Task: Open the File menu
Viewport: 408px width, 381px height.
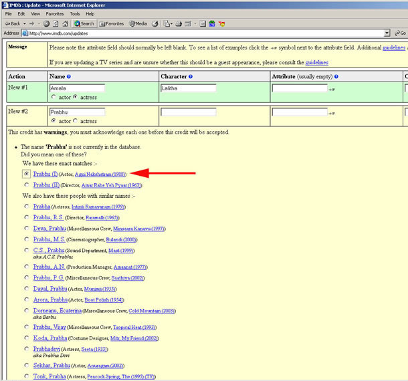Action: click(8, 14)
